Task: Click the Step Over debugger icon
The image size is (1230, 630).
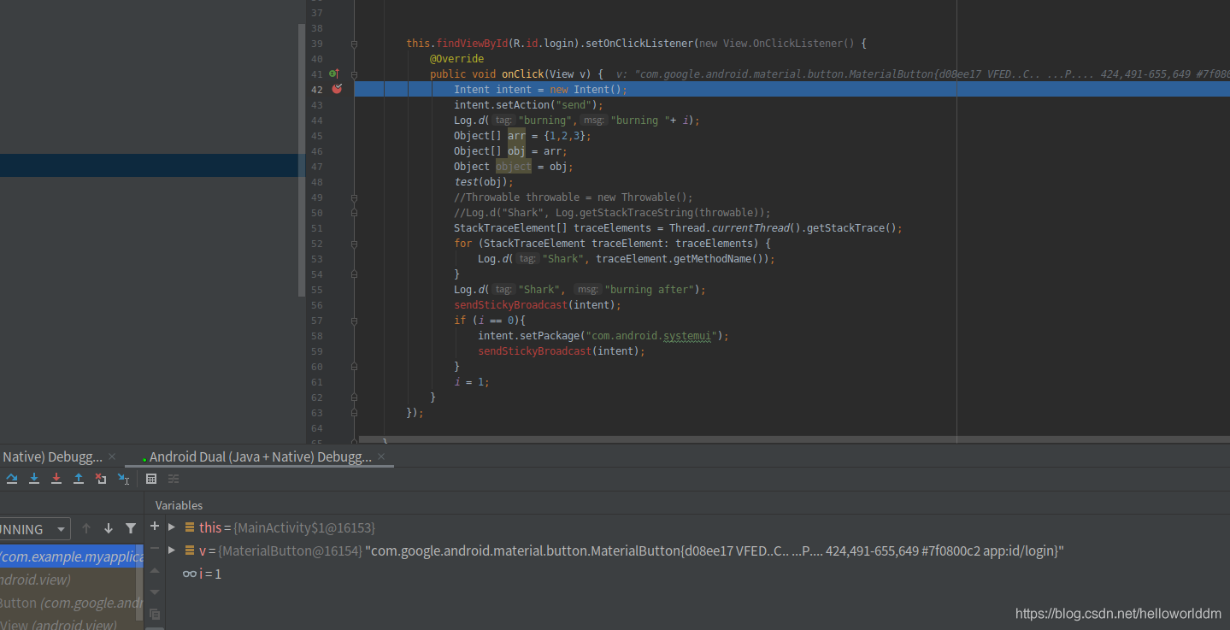Action: 12,479
